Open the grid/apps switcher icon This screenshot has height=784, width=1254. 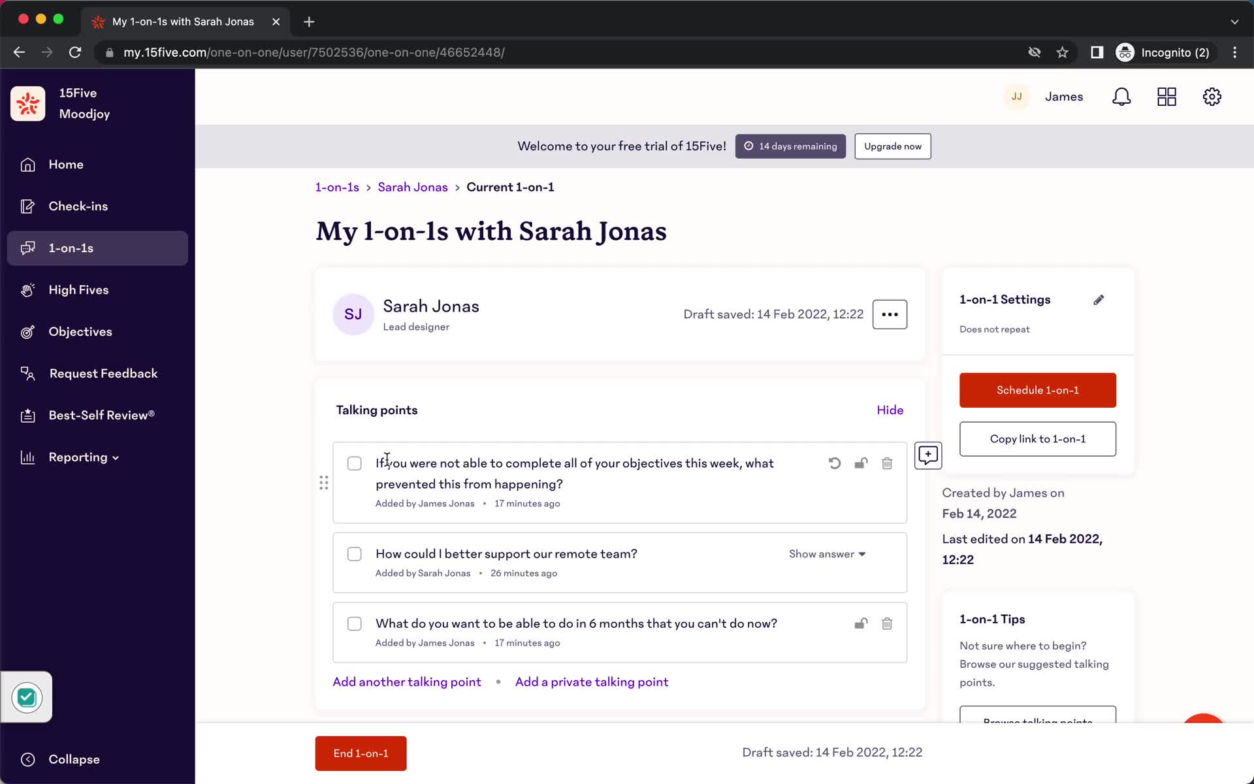(x=1167, y=97)
